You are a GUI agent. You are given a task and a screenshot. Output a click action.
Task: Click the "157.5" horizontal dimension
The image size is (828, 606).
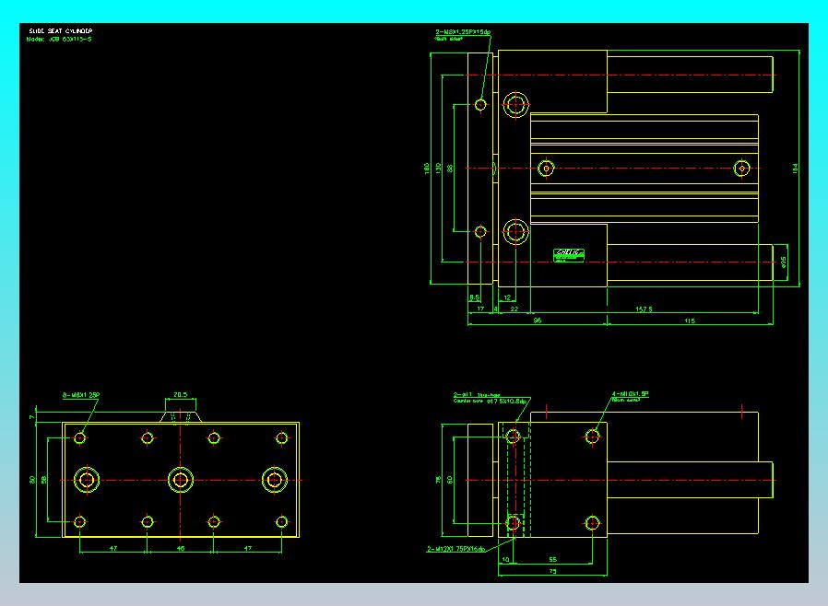(x=644, y=309)
